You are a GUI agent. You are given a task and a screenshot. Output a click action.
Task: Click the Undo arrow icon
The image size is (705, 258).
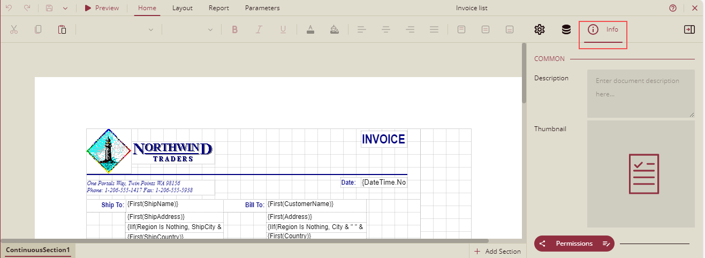coord(9,8)
